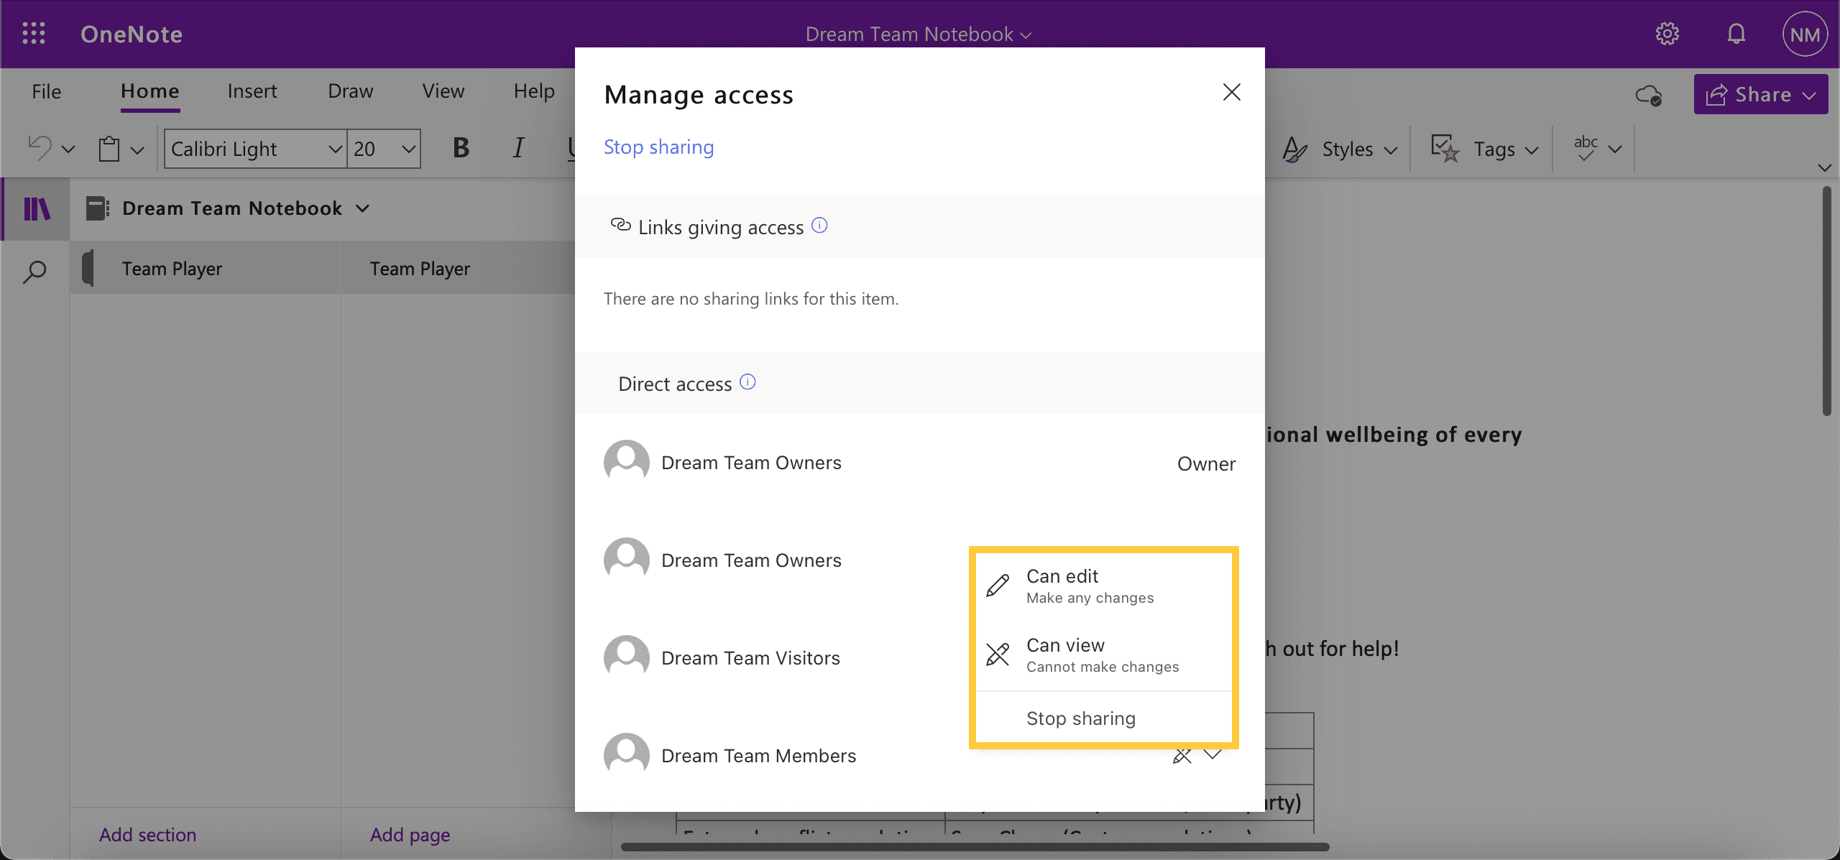Expand the Dream Team Notebook list in sidebar
This screenshot has width=1840, height=860.
point(363,208)
